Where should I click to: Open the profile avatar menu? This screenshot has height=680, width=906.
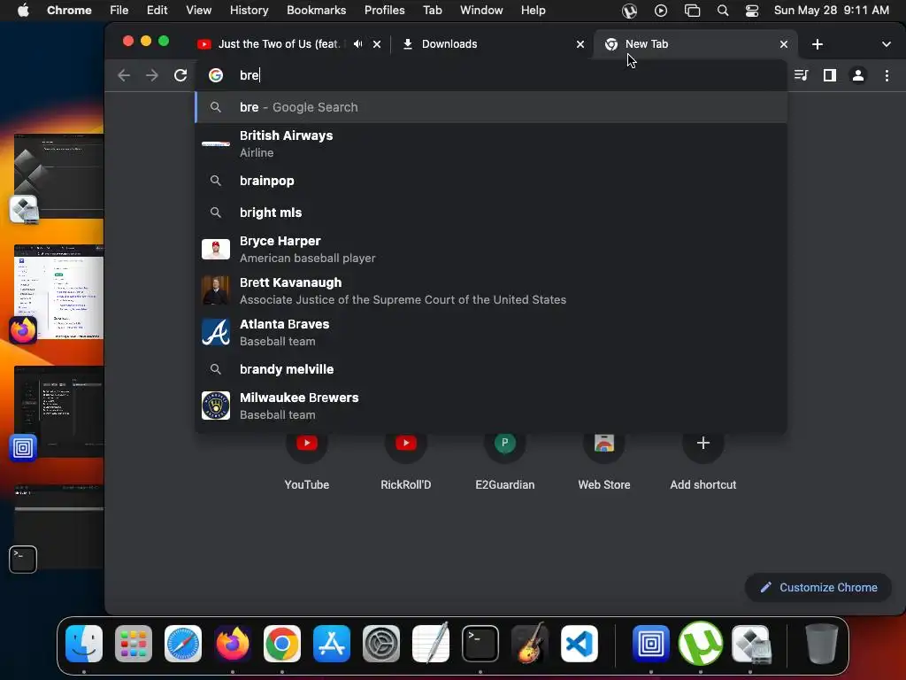tap(858, 75)
